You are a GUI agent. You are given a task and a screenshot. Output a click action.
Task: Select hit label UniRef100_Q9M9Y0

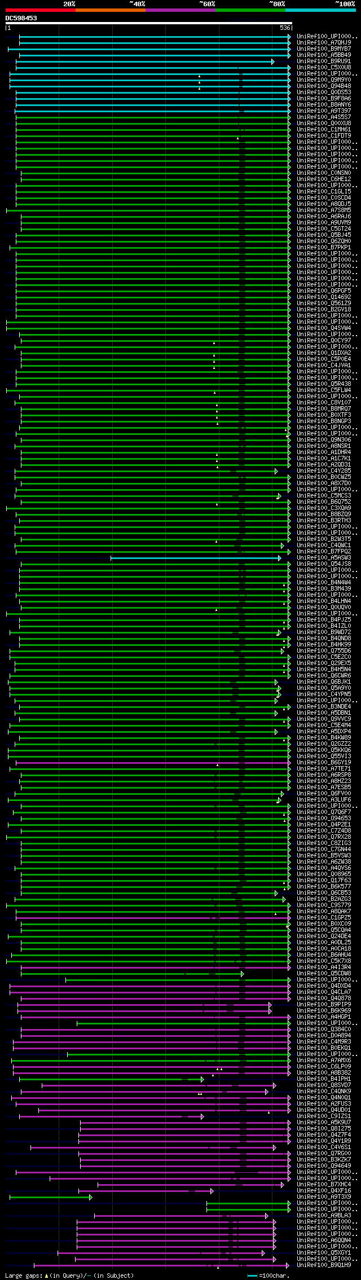(x=324, y=80)
